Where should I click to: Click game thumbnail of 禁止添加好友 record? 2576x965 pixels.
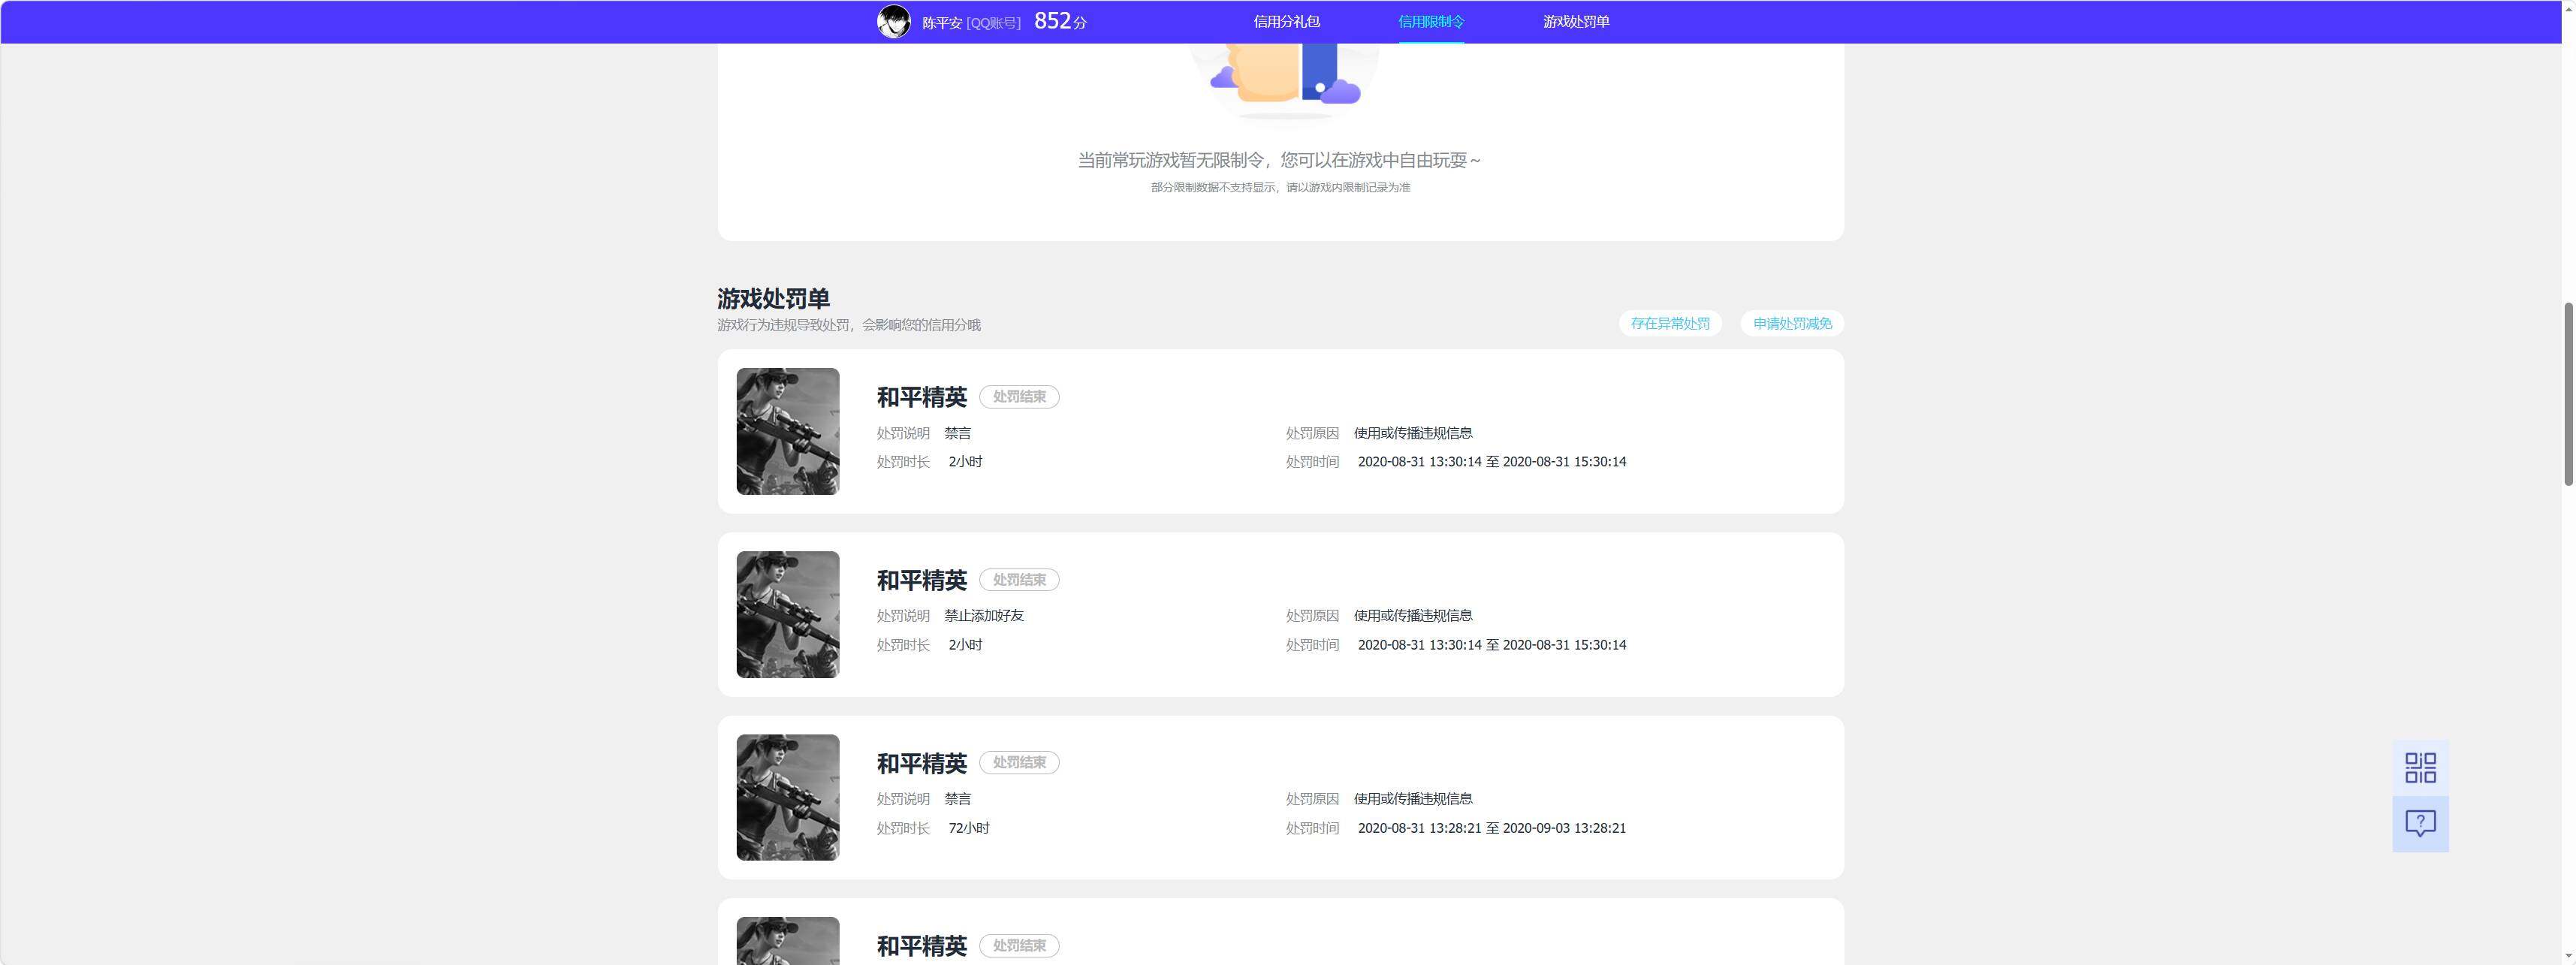pos(788,614)
